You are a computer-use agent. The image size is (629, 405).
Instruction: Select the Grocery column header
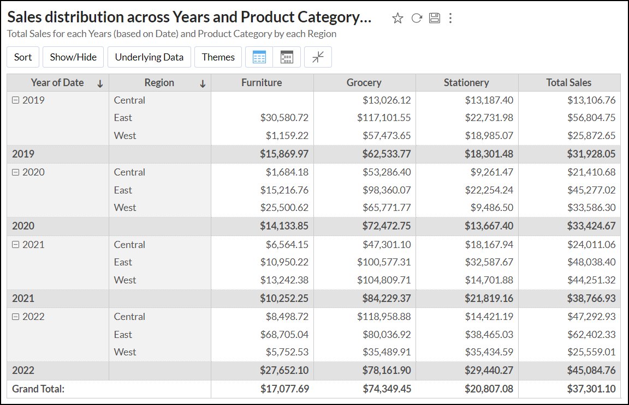click(x=364, y=83)
